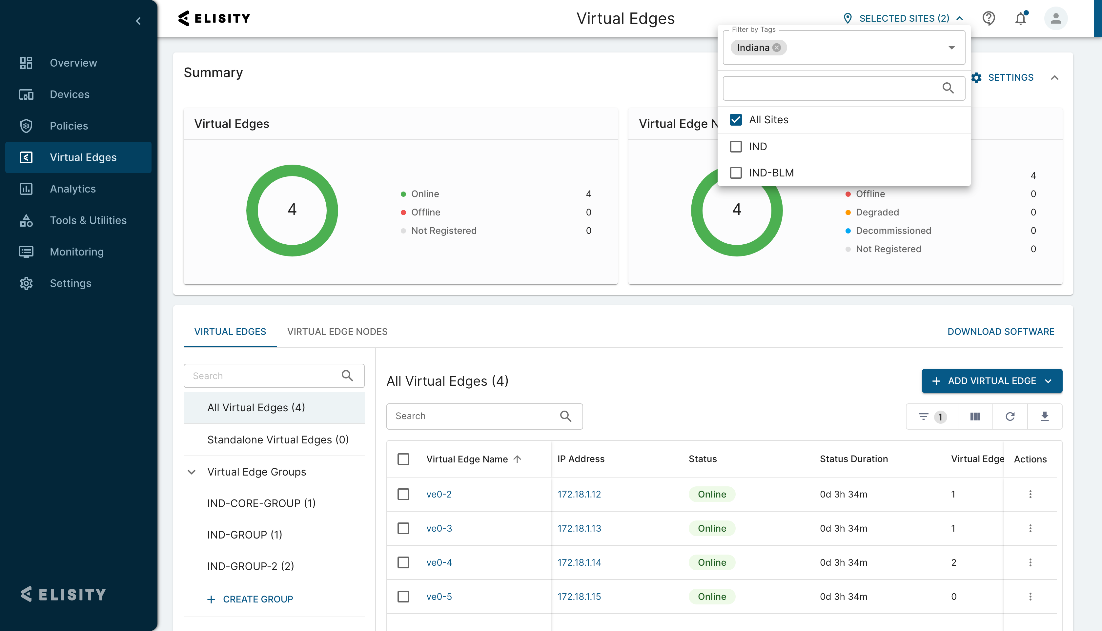Download the table as a file
The width and height of the screenshot is (1102, 631).
point(1045,417)
